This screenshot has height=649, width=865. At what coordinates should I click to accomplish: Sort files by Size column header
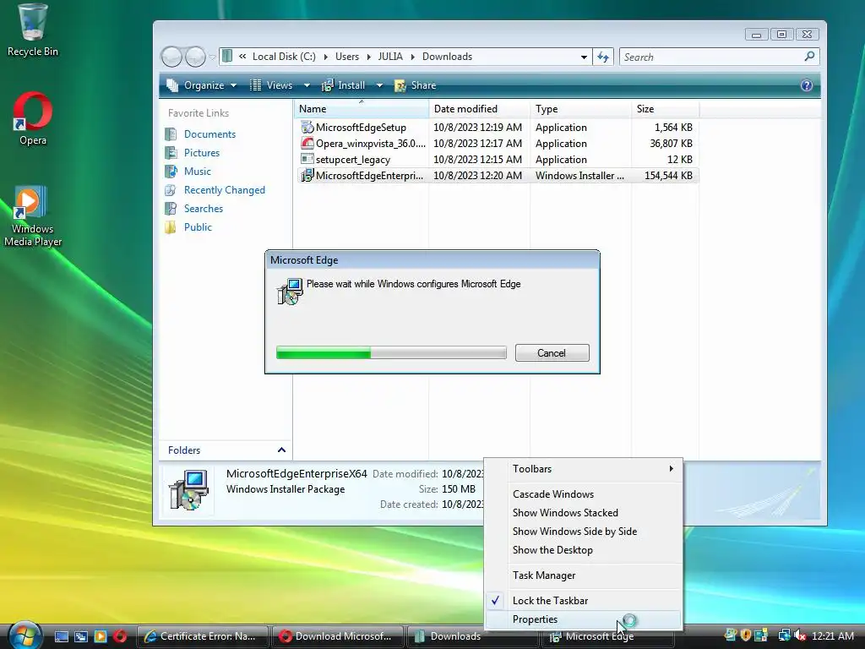666,109
